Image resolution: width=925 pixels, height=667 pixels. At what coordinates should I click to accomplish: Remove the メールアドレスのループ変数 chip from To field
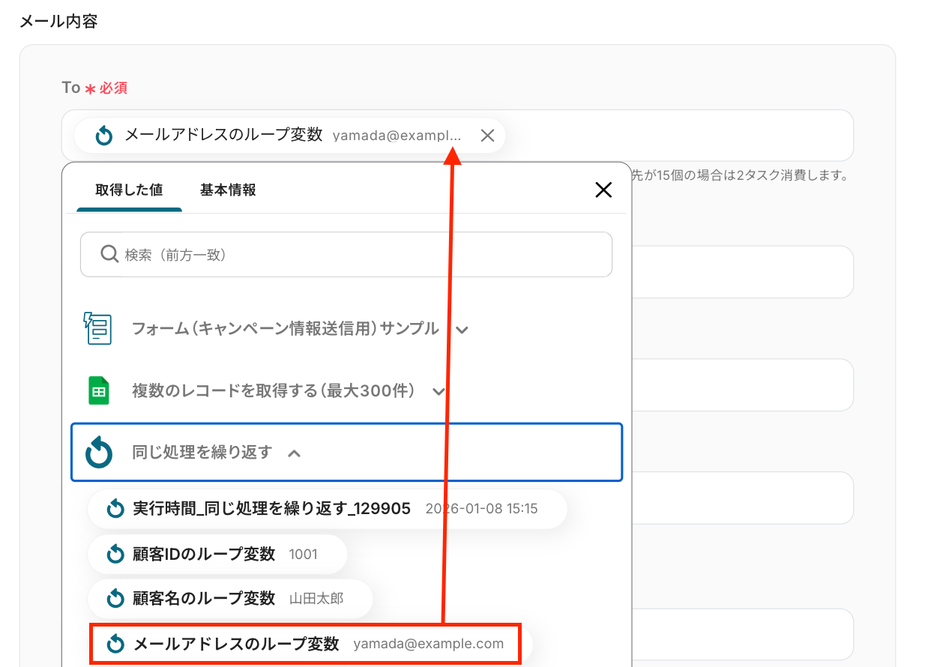click(x=487, y=136)
